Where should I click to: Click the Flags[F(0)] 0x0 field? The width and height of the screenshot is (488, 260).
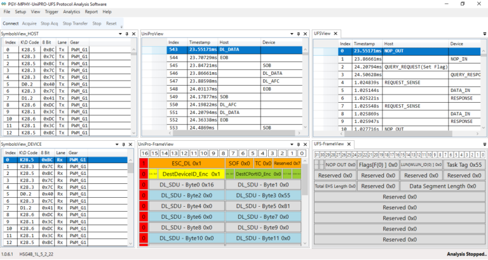click(x=378, y=165)
